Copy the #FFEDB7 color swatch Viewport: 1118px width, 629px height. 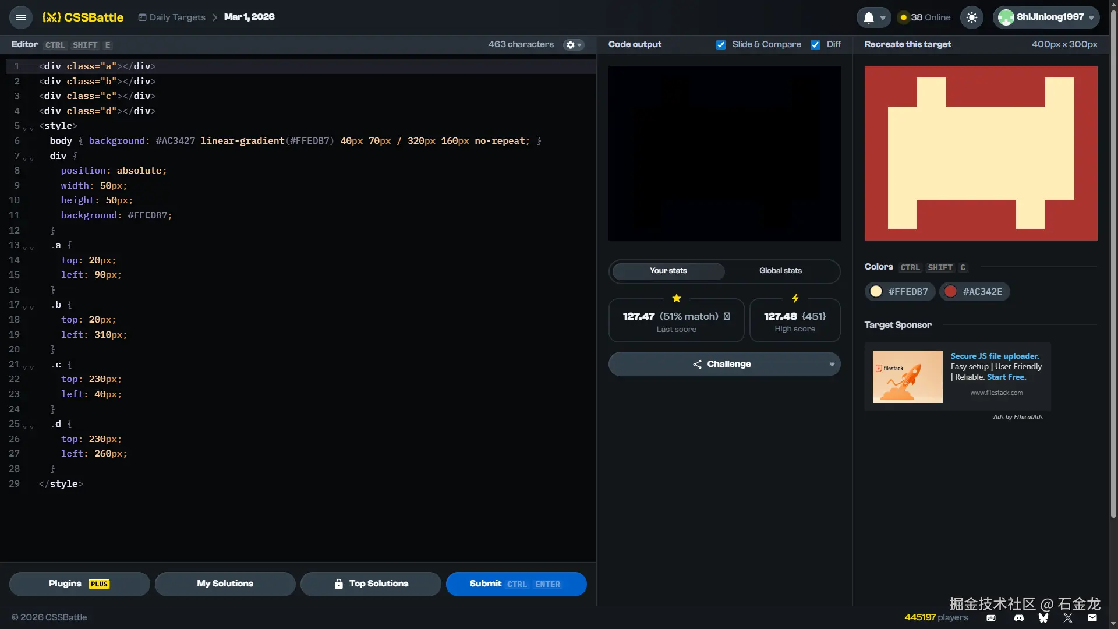tap(900, 292)
